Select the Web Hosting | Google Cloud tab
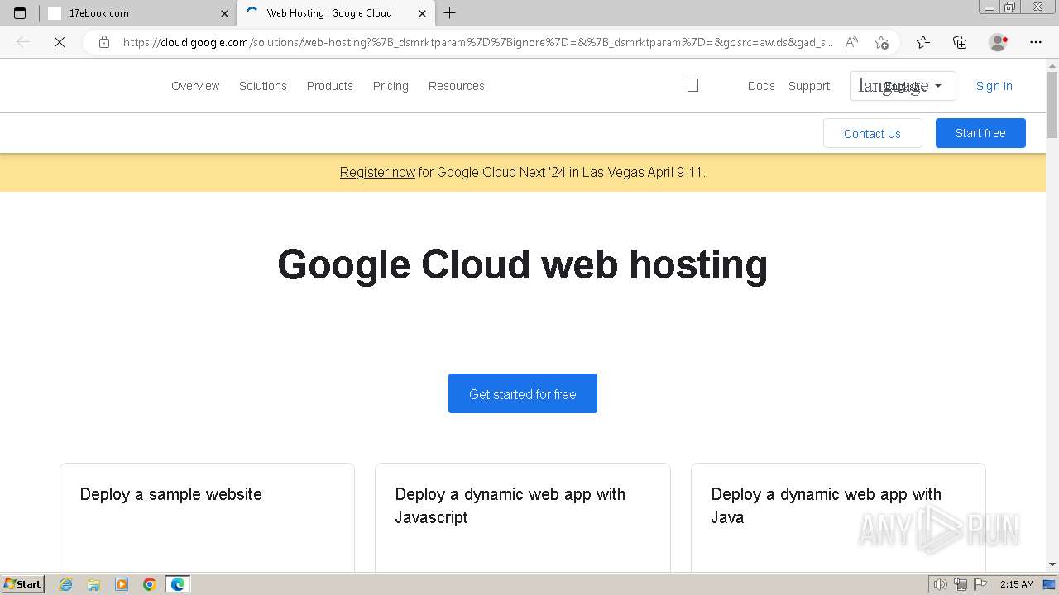1059x595 pixels. pyautogui.click(x=335, y=13)
